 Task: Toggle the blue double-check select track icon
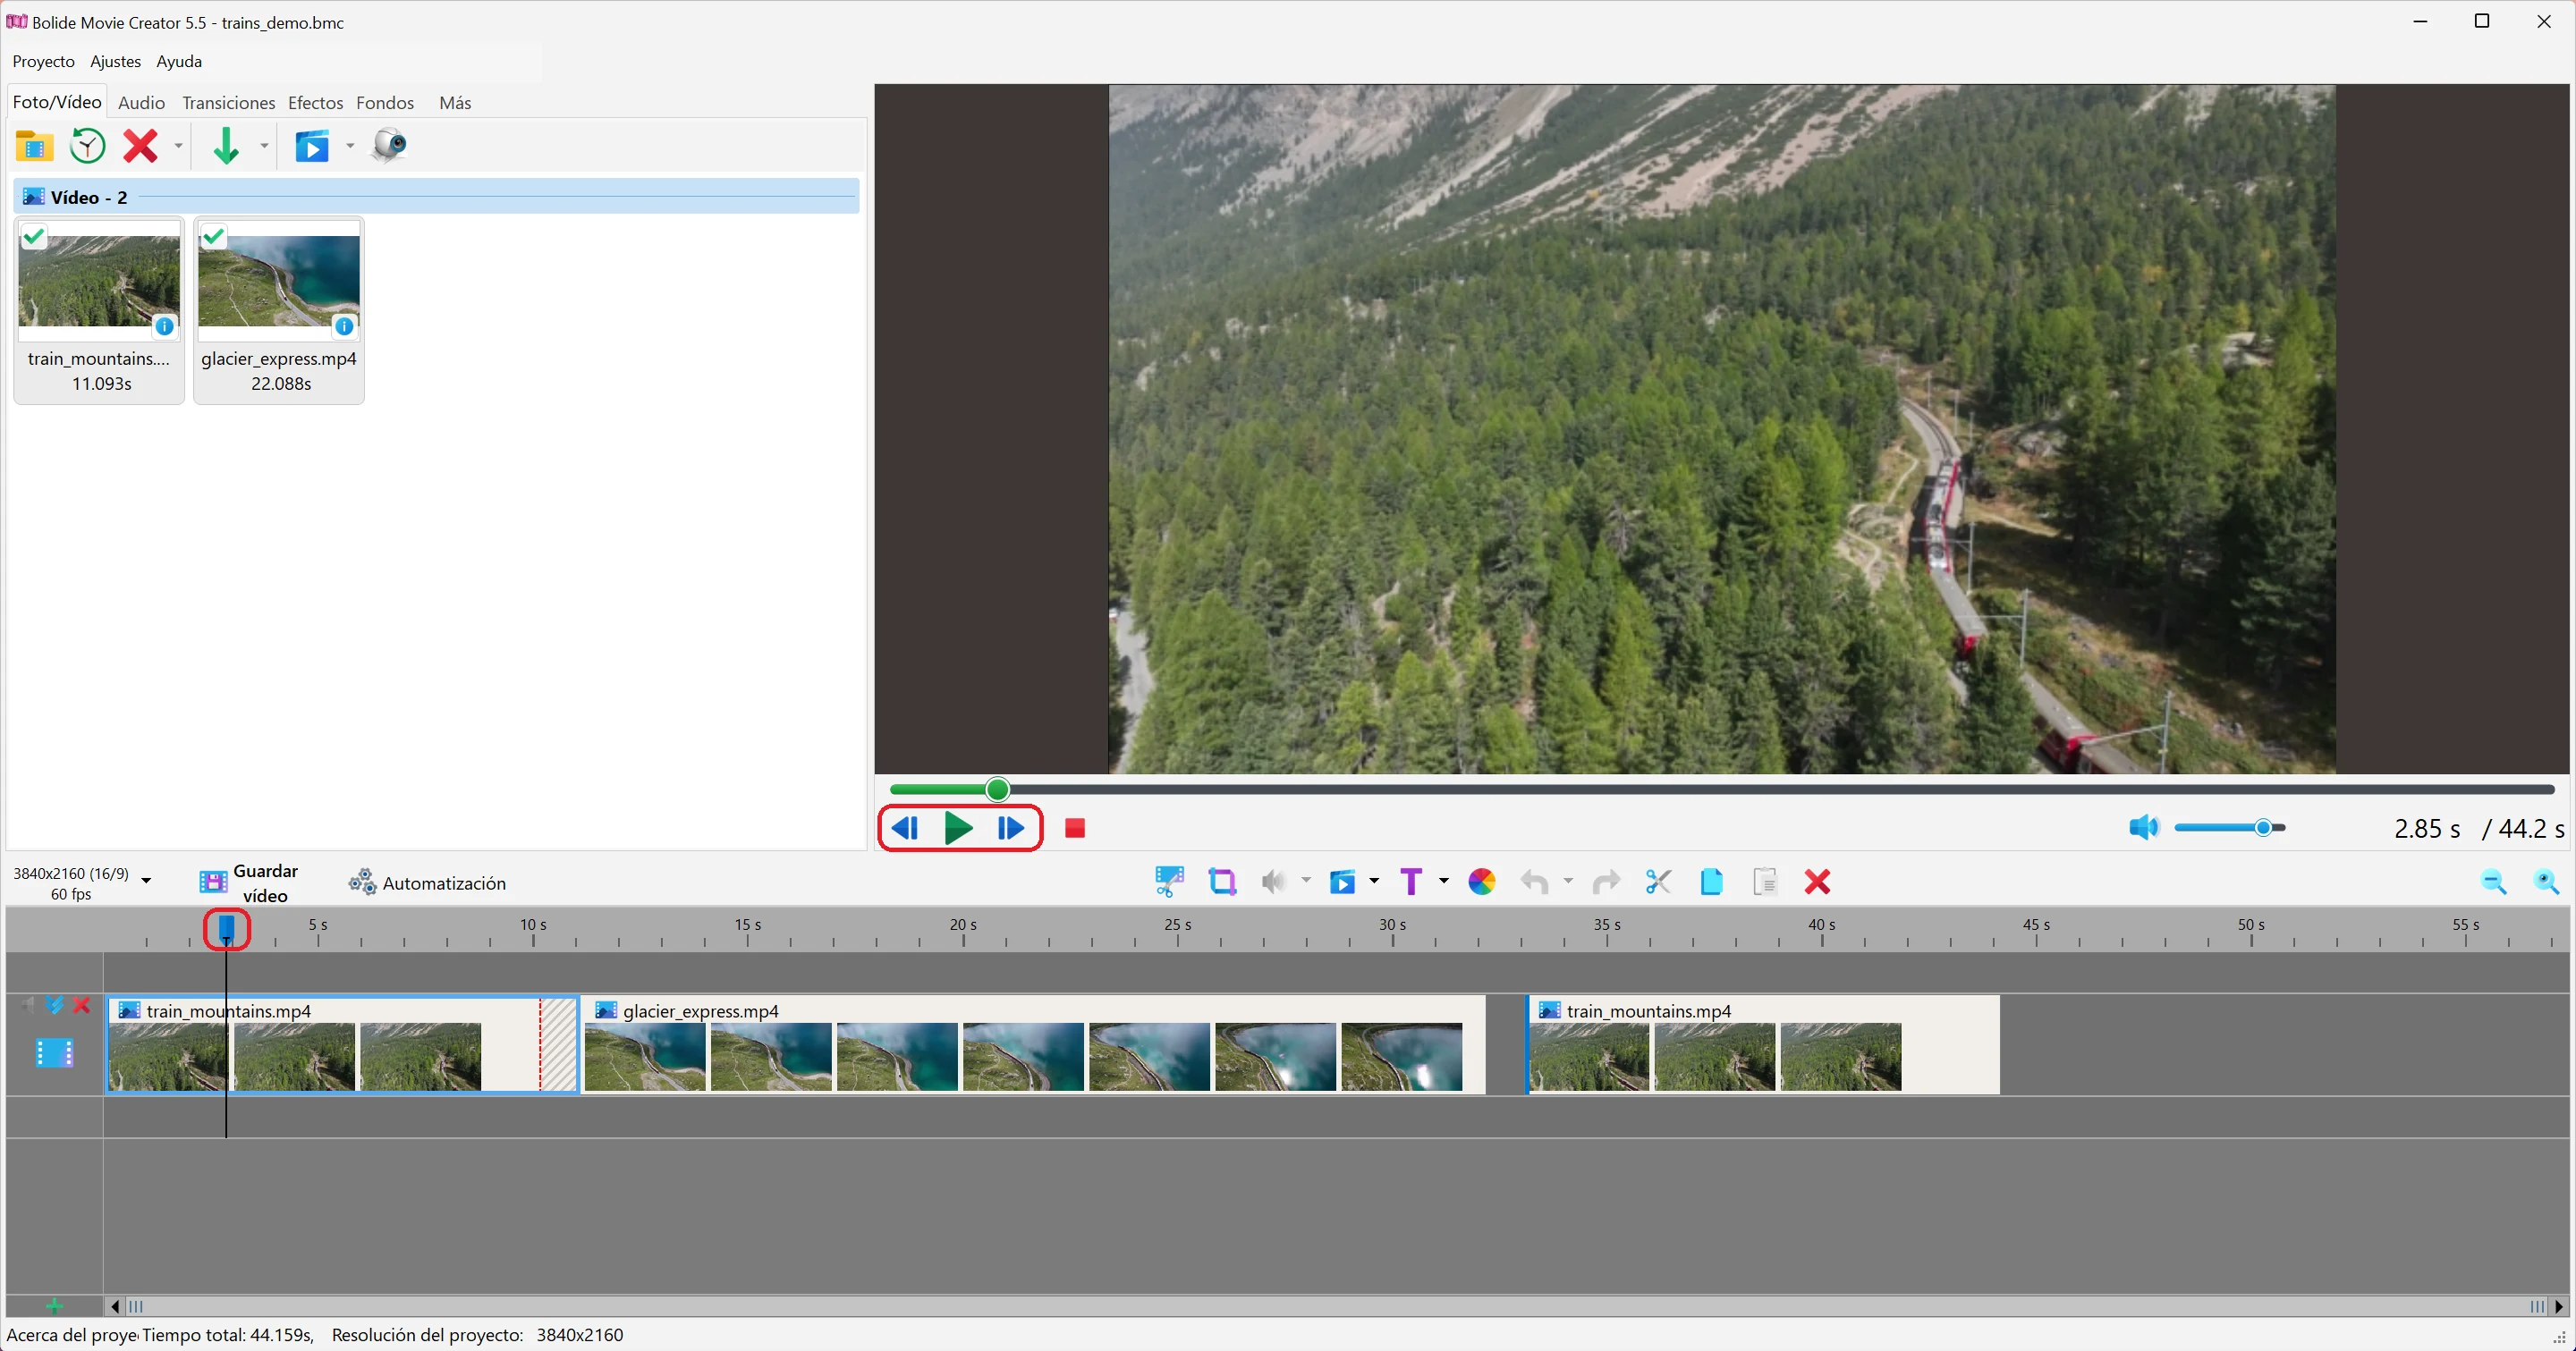click(x=56, y=1005)
